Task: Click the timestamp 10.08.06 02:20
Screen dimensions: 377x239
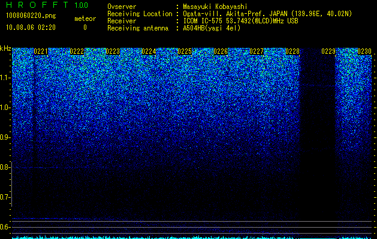Action: 31,27
